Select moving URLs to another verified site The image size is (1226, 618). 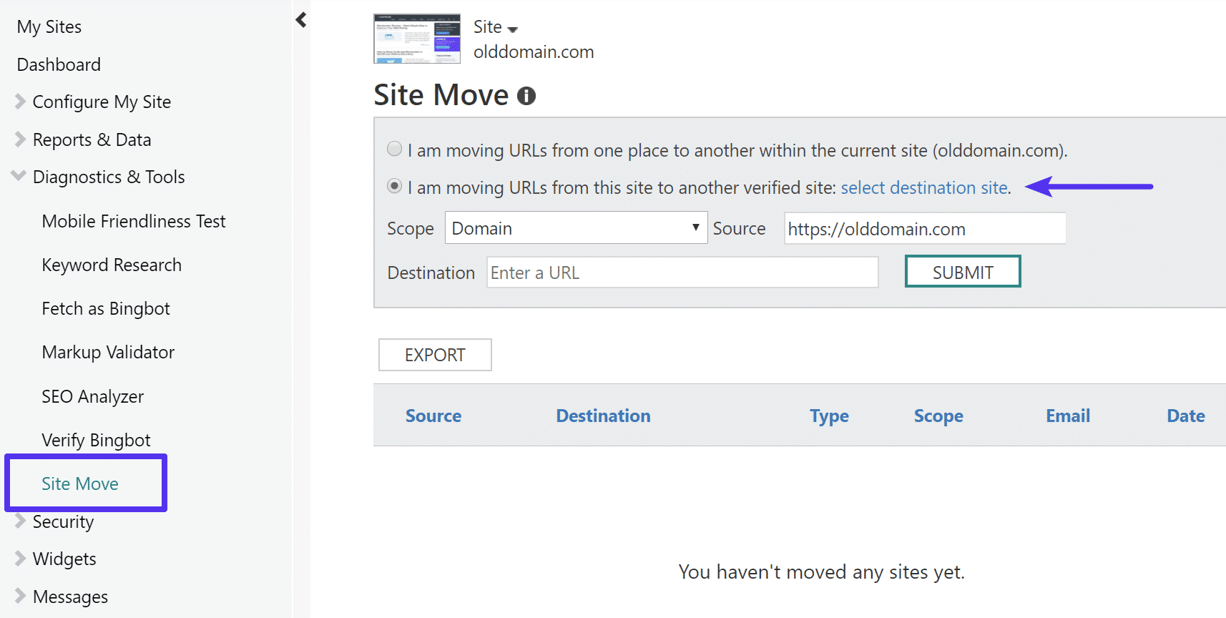[x=394, y=186]
